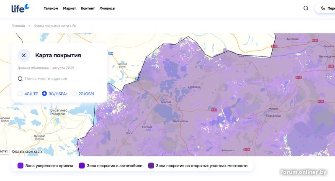Click Висагинас Visaginas map label
Image resolution: width=335 pixels, height=181 pixels.
coord(59,112)
